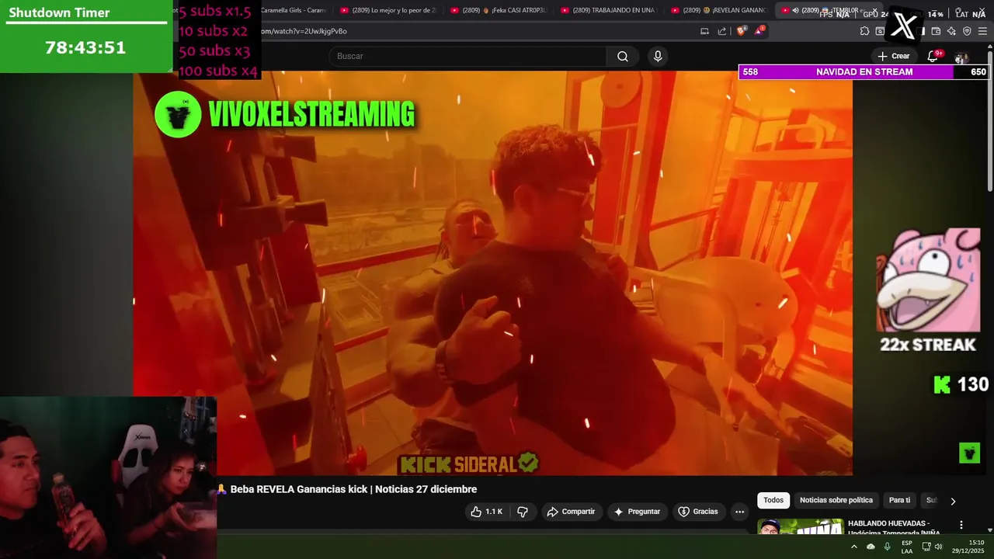Open the YouTube account avatar menu

click(961, 57)
